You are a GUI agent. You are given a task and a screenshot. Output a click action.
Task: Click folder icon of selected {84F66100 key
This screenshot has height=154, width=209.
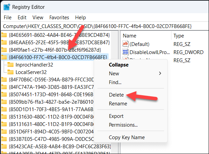[4, 57]
